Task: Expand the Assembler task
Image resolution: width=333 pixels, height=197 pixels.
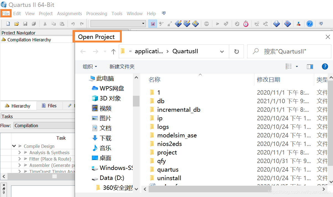Action: click(x=19, y=165)
